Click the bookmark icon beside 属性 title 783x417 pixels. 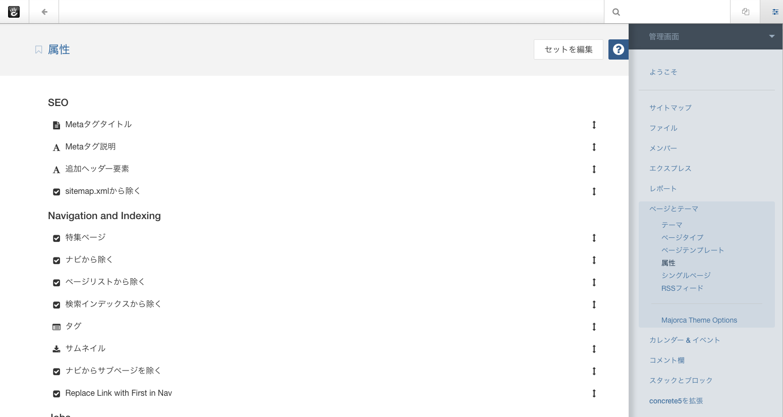coord(38,49)
